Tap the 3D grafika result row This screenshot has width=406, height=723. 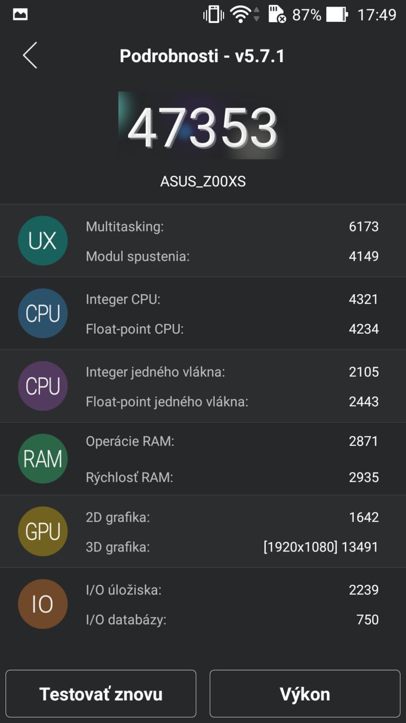pos(232,547)
